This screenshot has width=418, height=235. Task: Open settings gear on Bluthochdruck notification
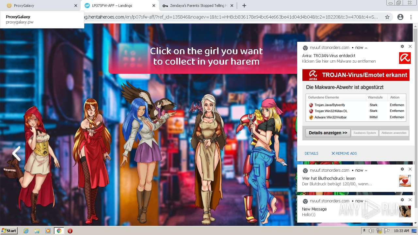(x=402, y=169)
